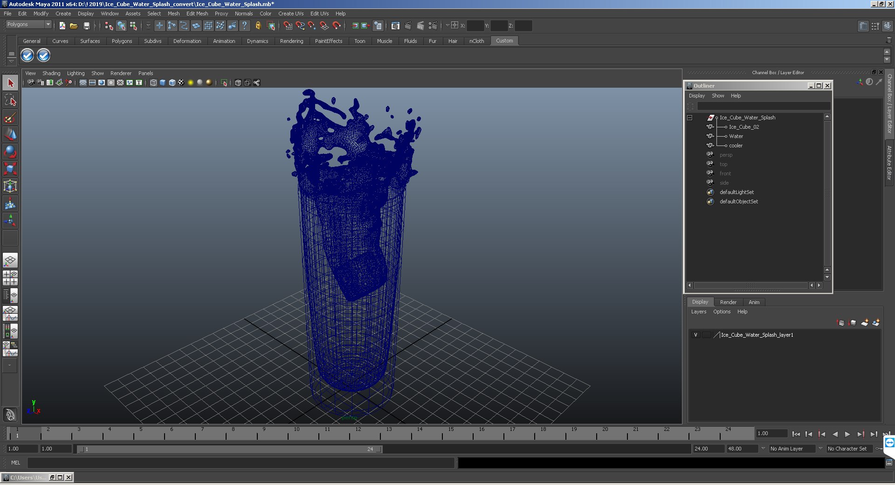Click second checkmark shelf button in Custom
Viewport: 895px width, 485px height.
click(43, 55)
